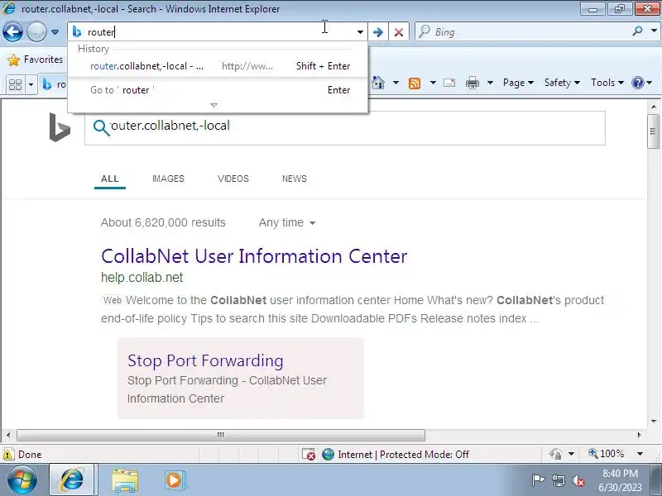
Task: Click the magnifier icon in Bing search field
Action: [101, 127]
